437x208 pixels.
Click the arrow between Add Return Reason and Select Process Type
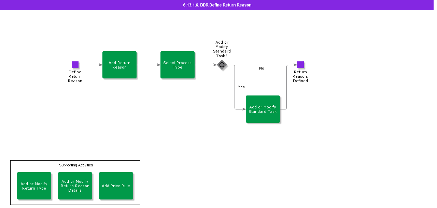click(x=149, y=65)
